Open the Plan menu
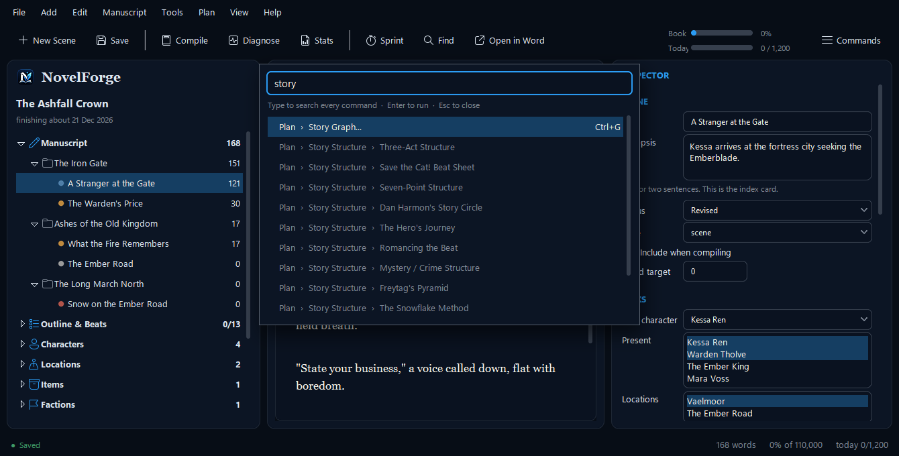Viewport: 899px width, 456px height. point(207,12)
